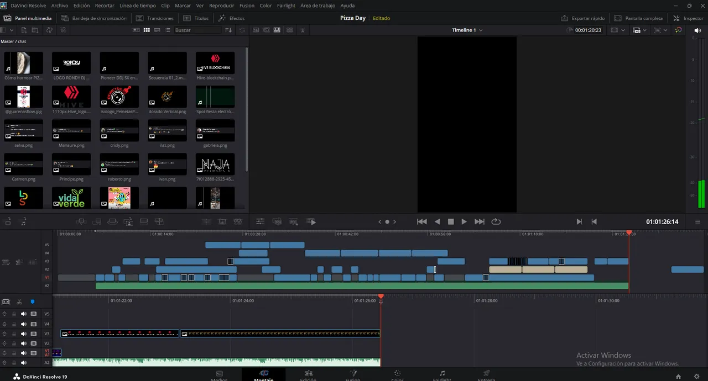Jump to the first frame
This screenshot has height=381, width=708.
click(421, 221)
